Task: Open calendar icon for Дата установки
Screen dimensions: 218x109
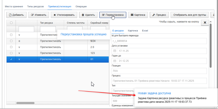Action: [115, 51]
